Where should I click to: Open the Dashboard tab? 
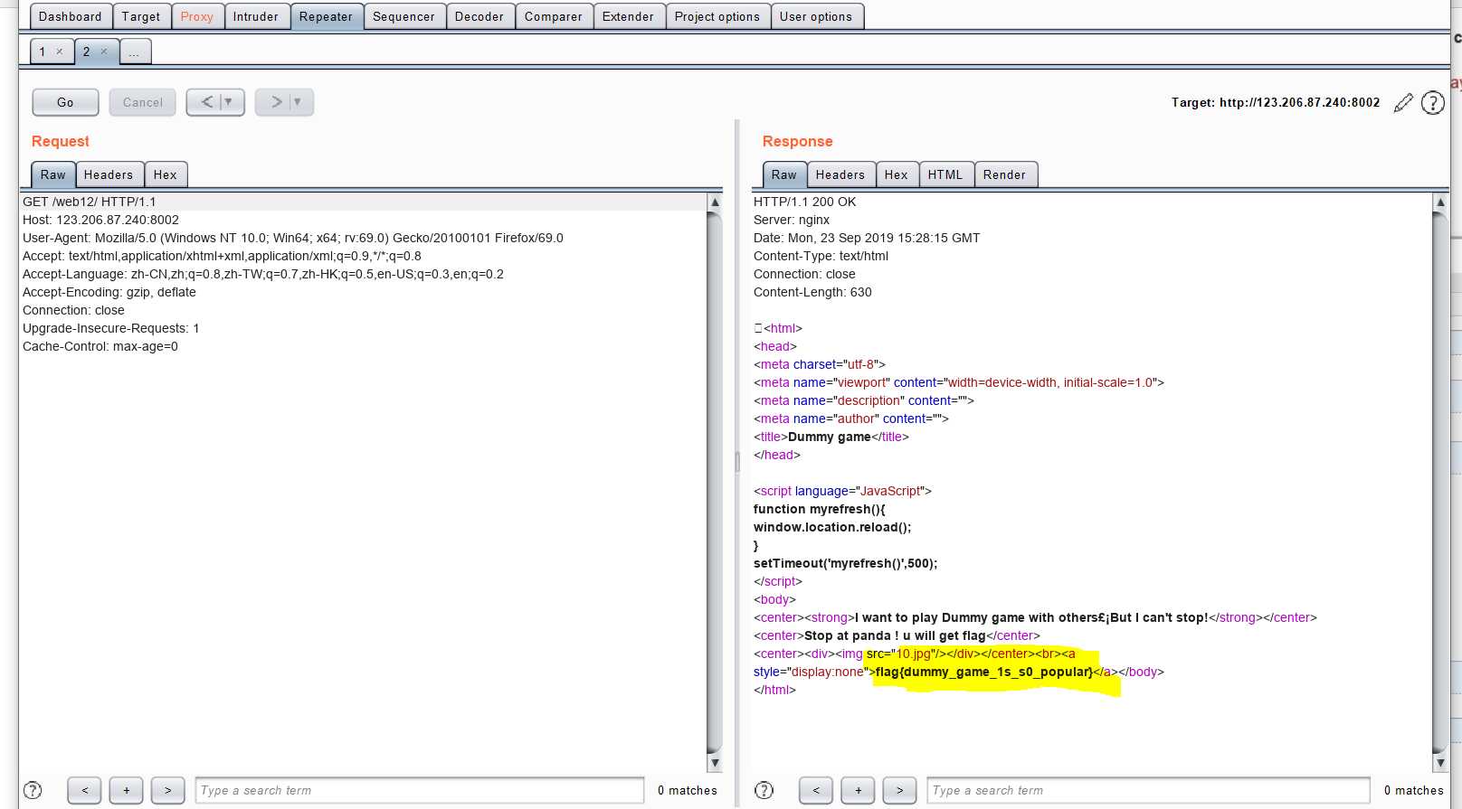[x=71, y=16]
